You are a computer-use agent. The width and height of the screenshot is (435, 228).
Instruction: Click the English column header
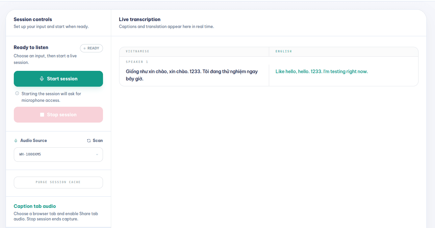pos(284,51)
